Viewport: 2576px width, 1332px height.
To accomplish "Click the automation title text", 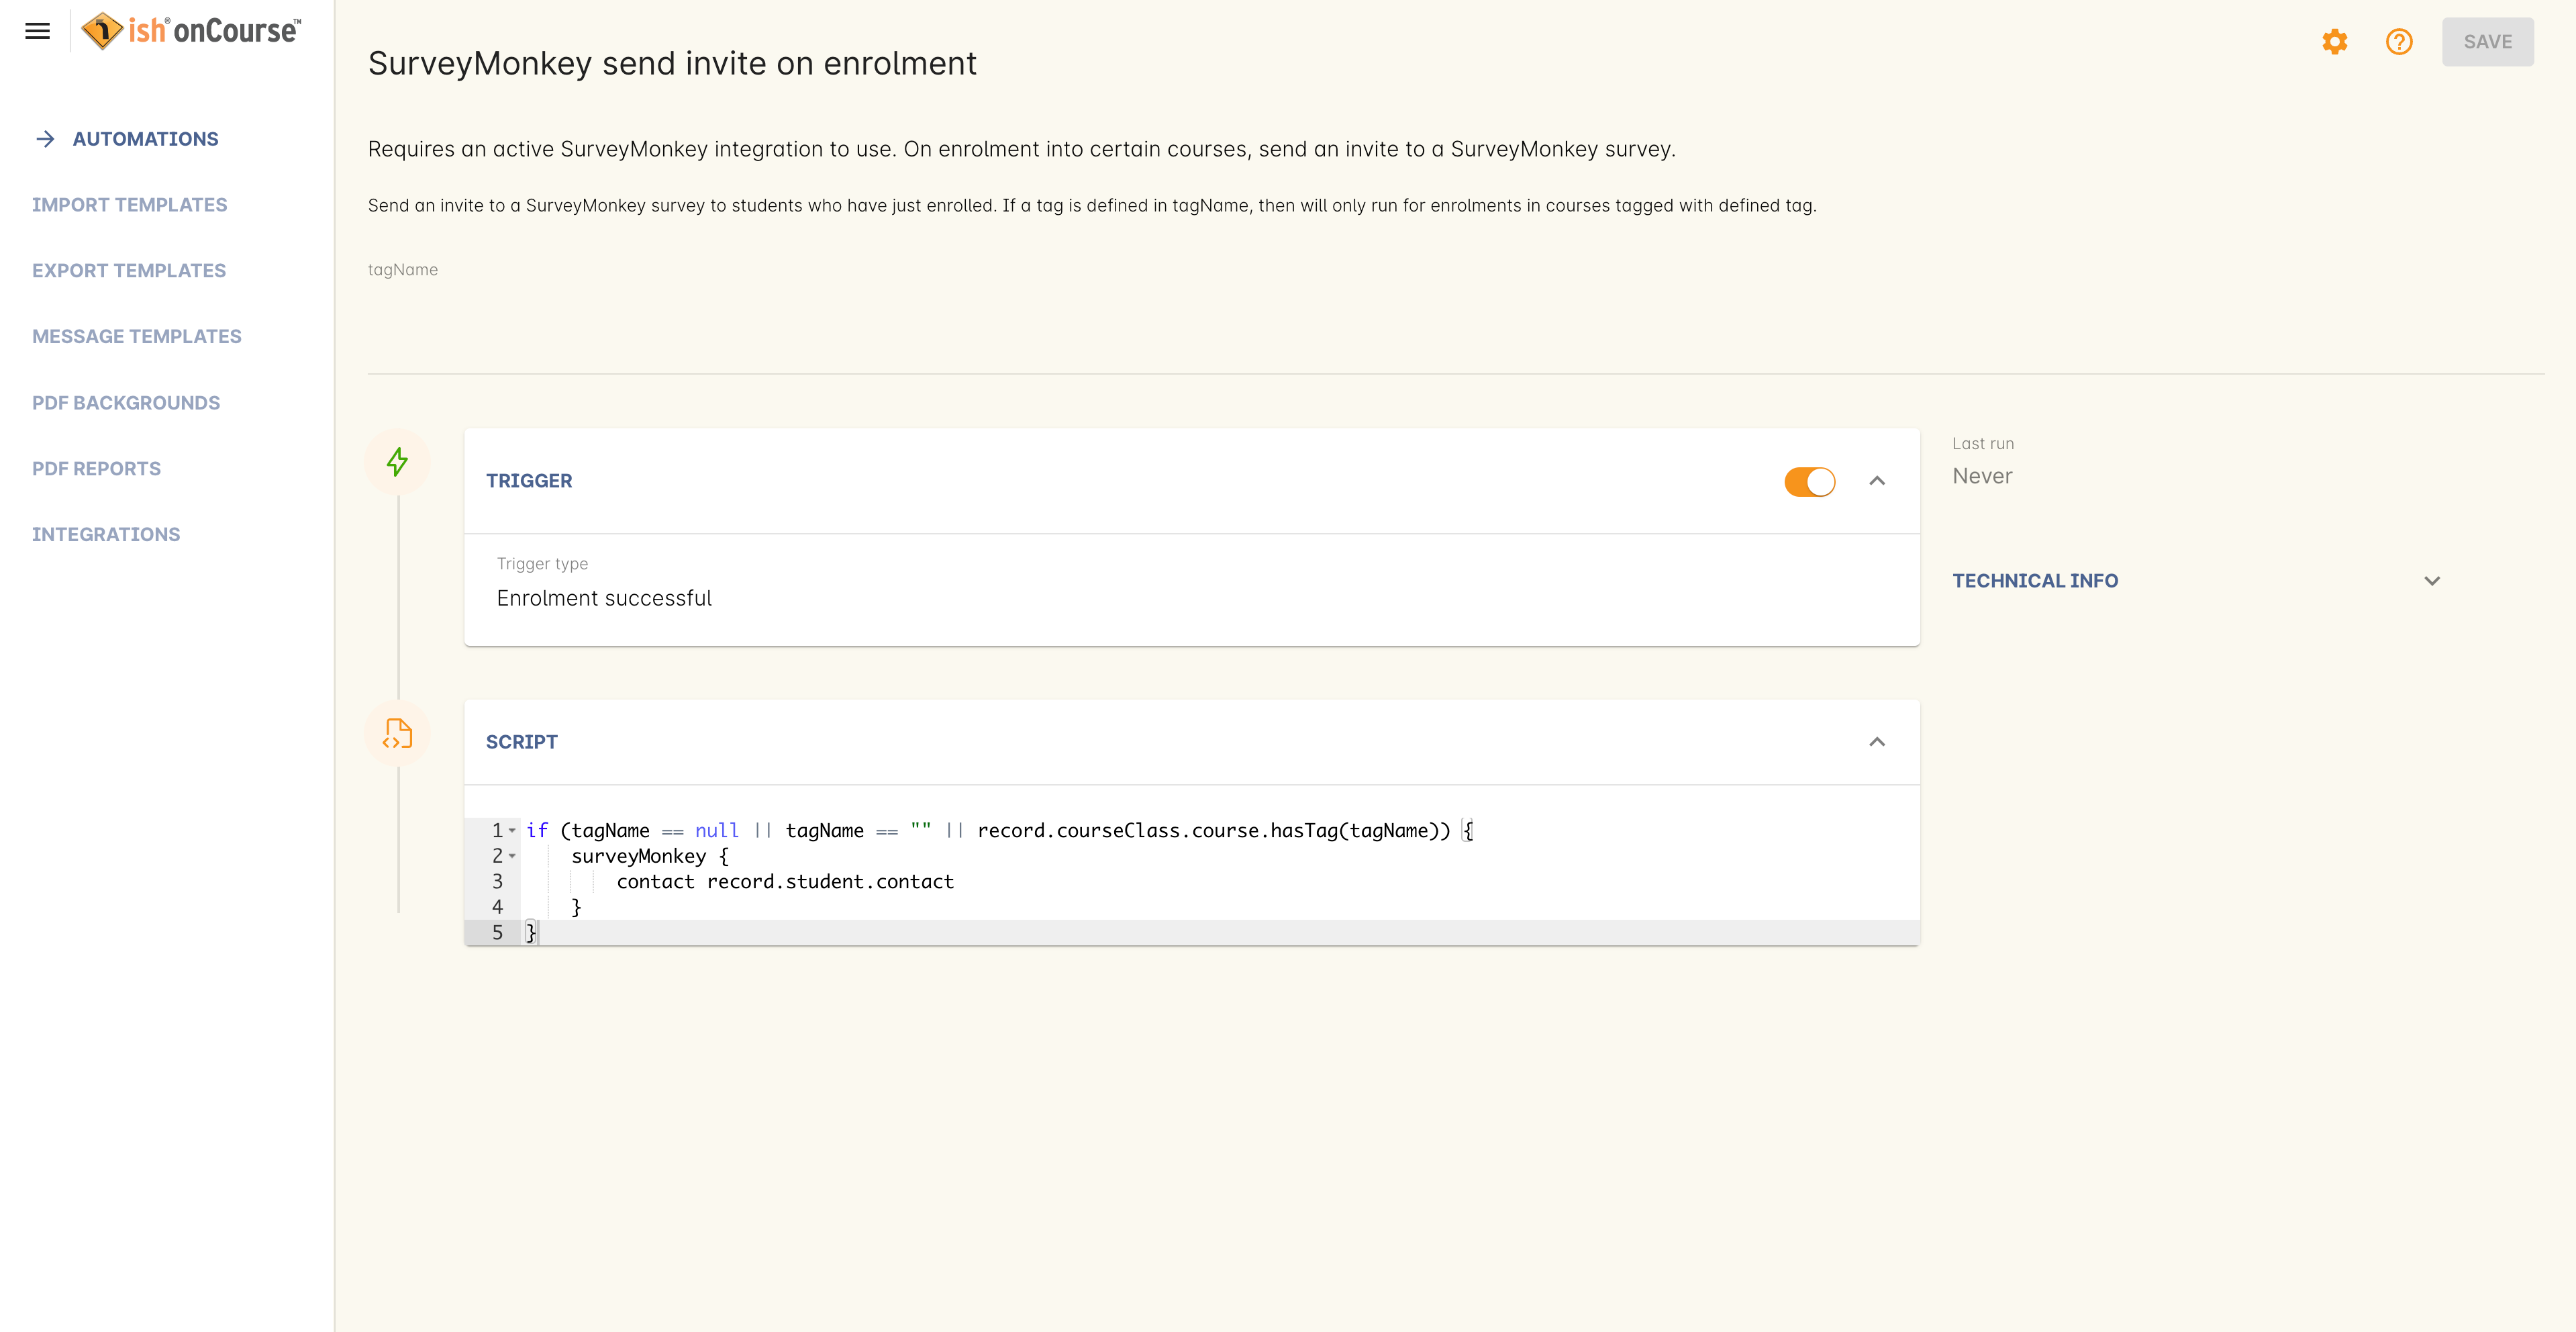I will [x=672, y=63].
